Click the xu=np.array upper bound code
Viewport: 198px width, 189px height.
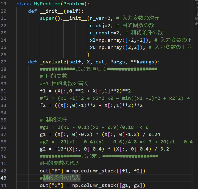coord(117,47)
